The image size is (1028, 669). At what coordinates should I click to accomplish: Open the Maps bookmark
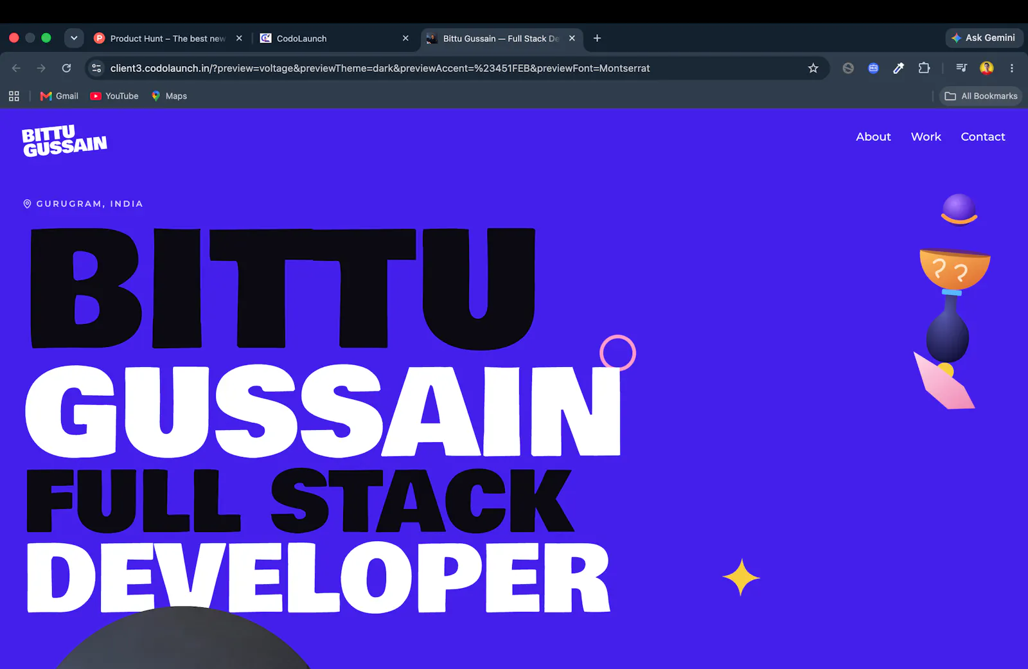(x=169, y=96)
